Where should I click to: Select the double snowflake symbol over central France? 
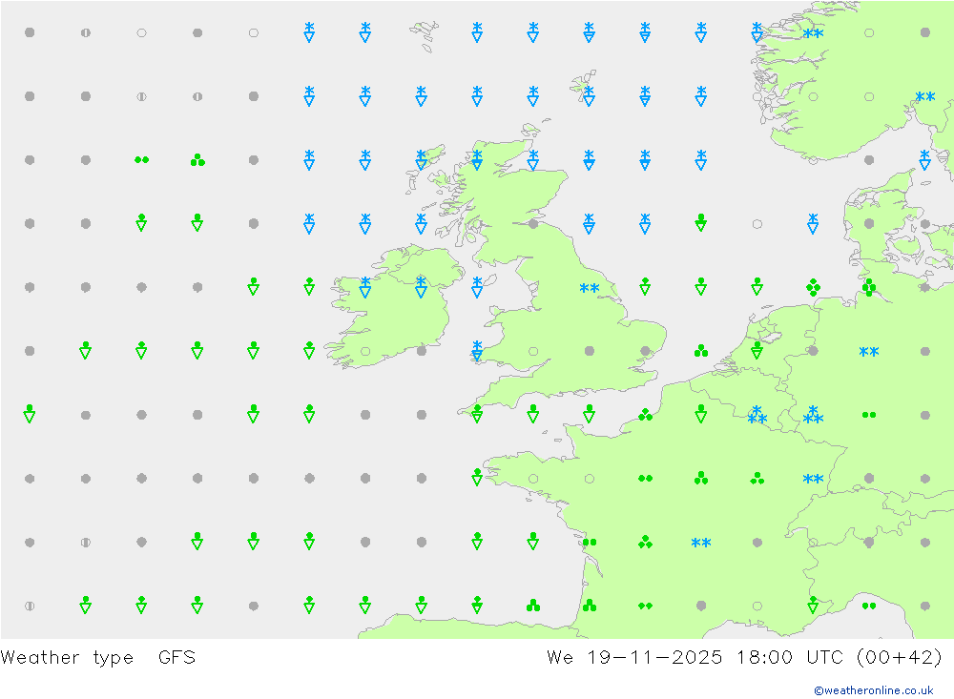701,543
